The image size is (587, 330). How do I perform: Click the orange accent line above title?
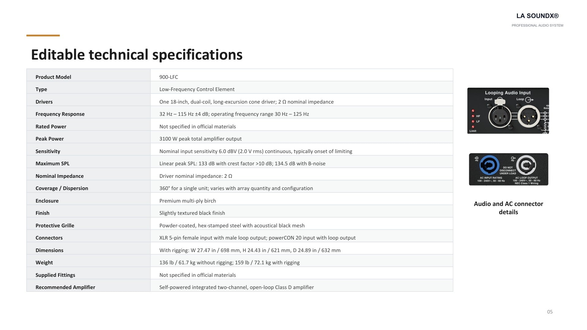point(43,35)
